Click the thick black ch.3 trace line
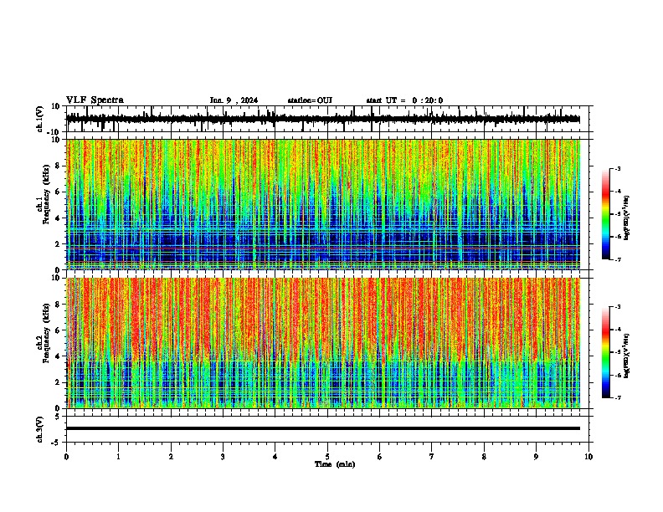Screen dimensions: 663x512 coord(323,428)
